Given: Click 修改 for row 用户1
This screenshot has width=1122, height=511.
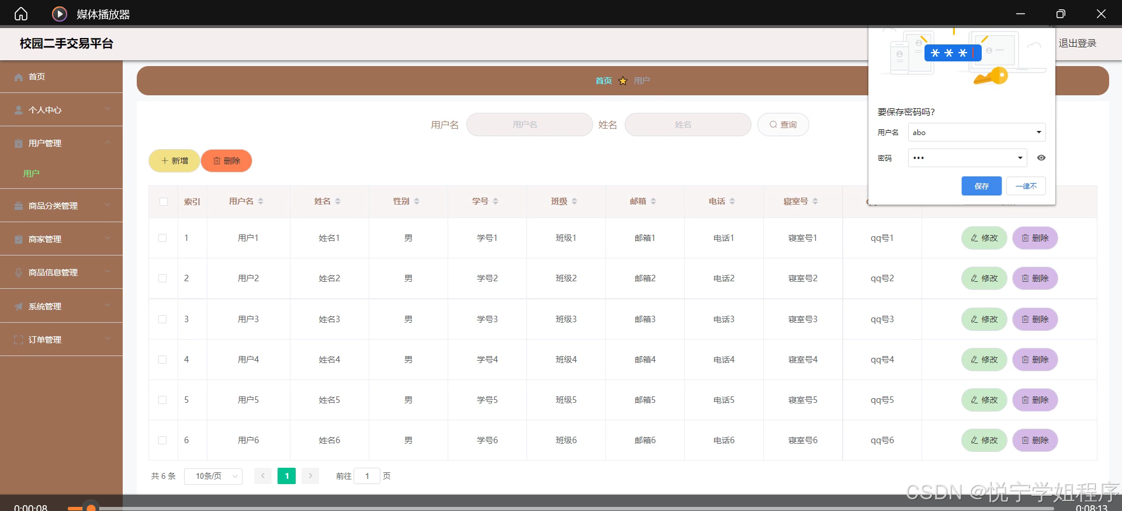Looking at the screenshot, I should [984, 238].
